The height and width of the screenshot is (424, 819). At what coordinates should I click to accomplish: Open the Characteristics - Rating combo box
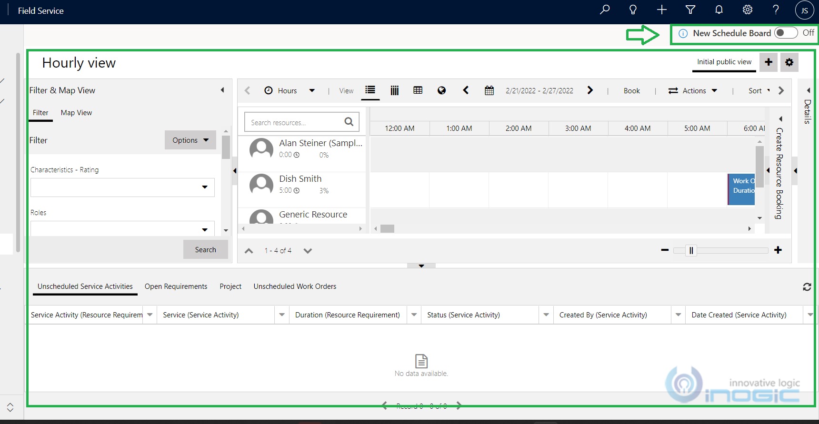tap(122, 187)
